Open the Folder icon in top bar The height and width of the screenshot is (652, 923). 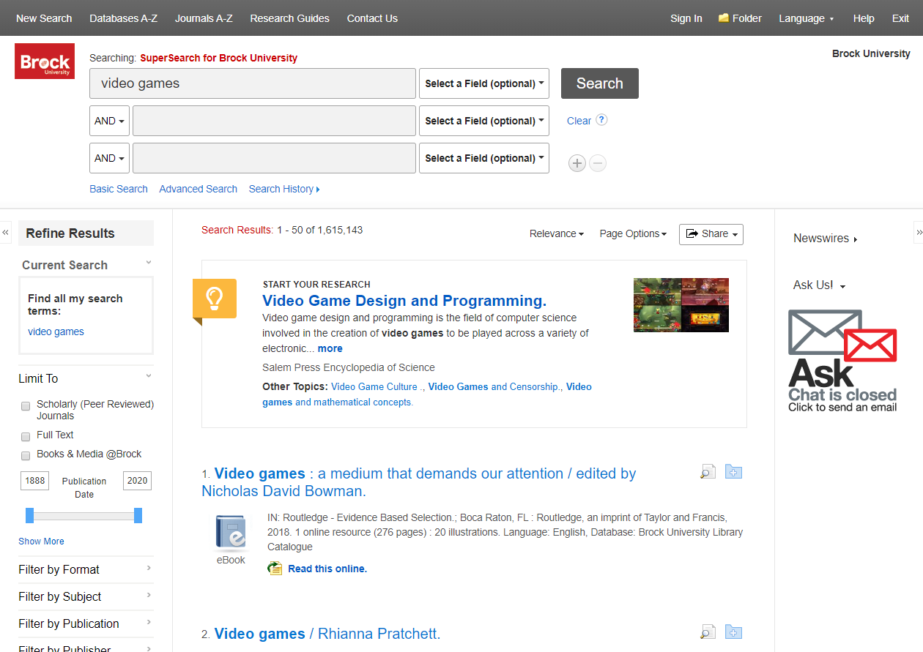[x=724, y=18]
